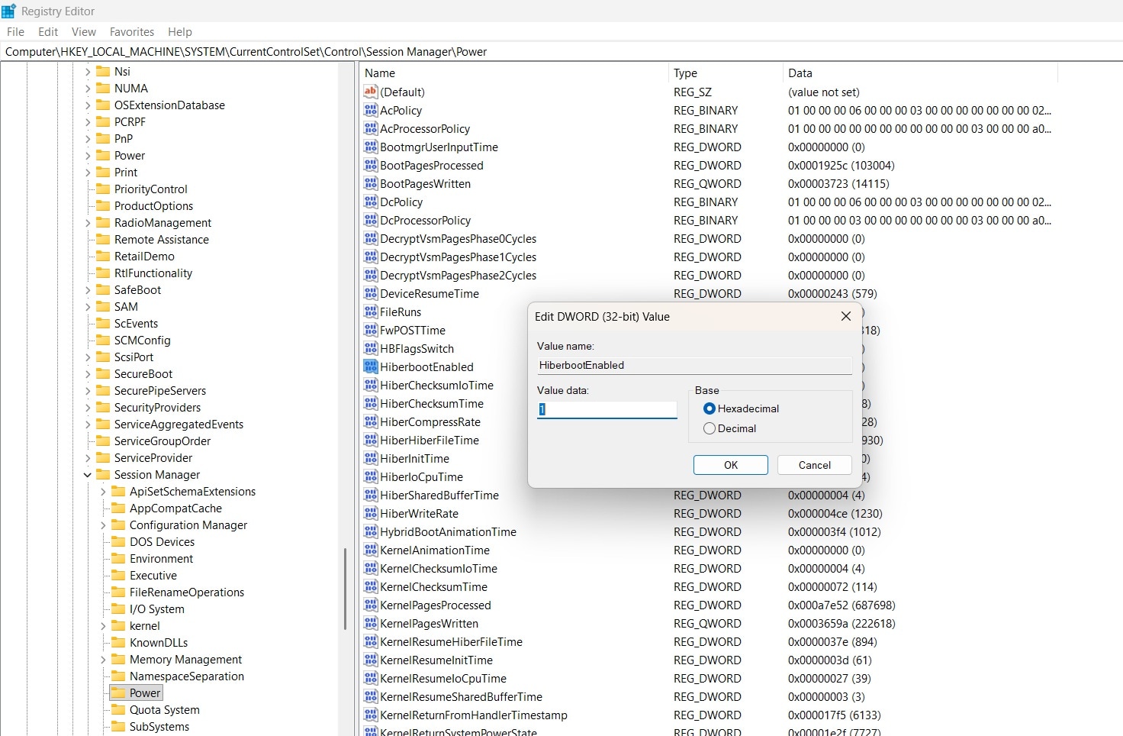
Task: Select the Hexadecimal base option
Action: pyautogui.click(x=710, y=408)
